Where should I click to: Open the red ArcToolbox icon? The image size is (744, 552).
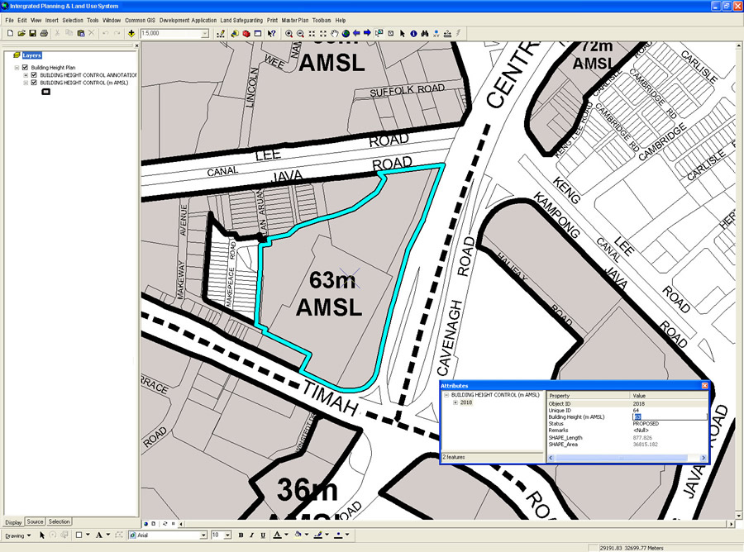click(x=246, y=34)
